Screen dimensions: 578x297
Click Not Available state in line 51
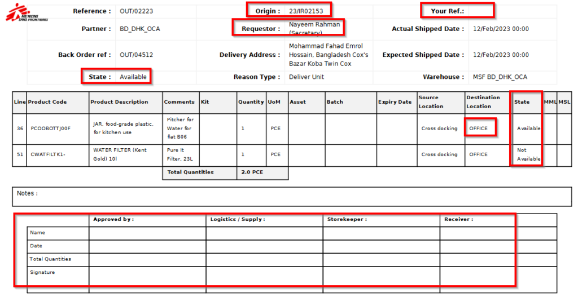(x=528, y=154)
